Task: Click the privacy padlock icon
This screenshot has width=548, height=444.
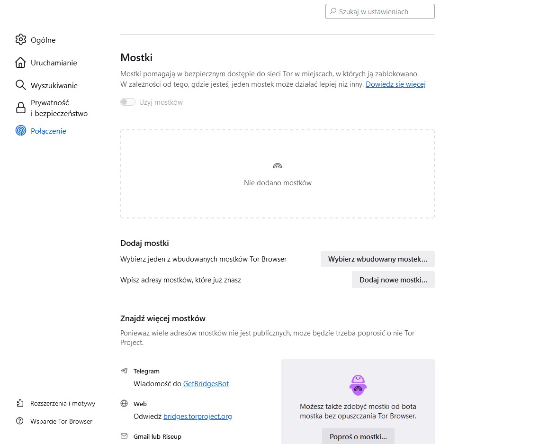Action: pyautogui.click(x=20, y=108)
